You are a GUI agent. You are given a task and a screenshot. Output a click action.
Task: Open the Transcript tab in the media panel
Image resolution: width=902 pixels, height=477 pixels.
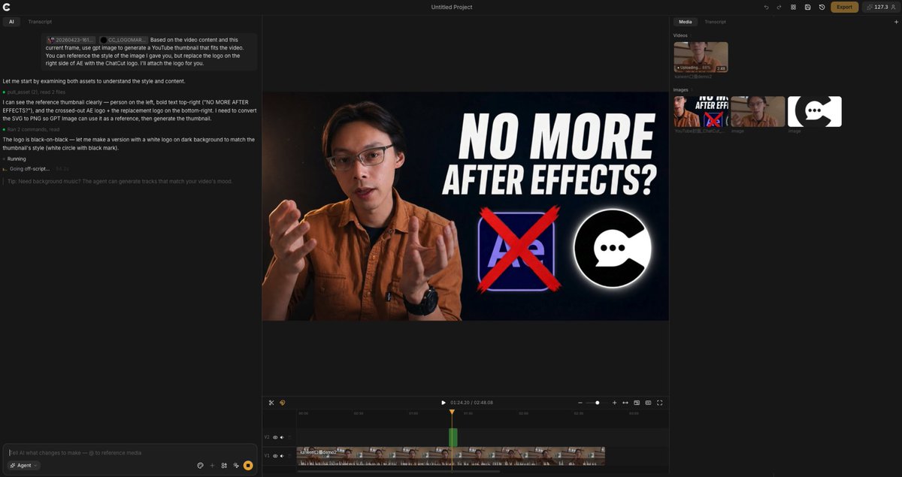(714, 22)
